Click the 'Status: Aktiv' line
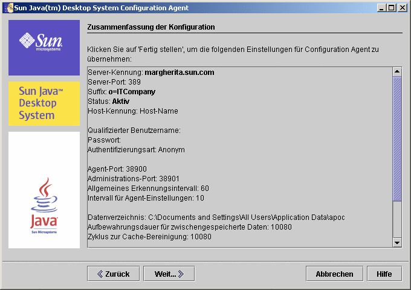Viewport: 411px width, 290px height. [x=109, y=101]
